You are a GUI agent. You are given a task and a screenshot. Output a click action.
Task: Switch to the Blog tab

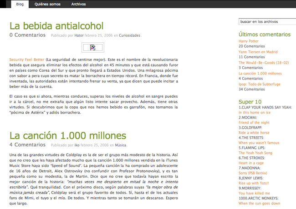pos(20,4)
